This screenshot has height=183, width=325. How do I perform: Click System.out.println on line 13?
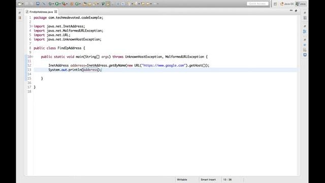tap(65, 70)
